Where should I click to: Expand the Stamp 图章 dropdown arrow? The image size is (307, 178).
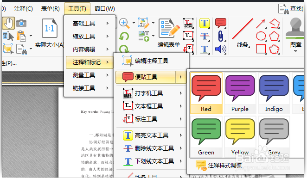click(296, 51)
